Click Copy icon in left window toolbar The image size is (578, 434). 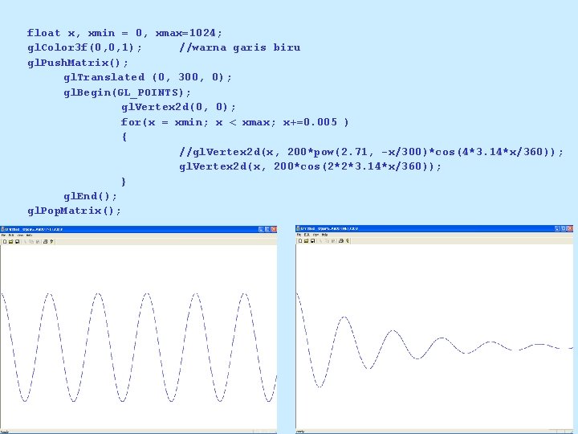pyautogui.click(x=31, y=242)
